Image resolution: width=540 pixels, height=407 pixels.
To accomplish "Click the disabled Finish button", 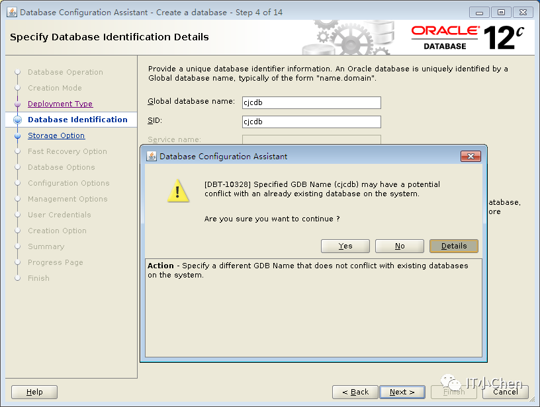I will click(454, 392).
